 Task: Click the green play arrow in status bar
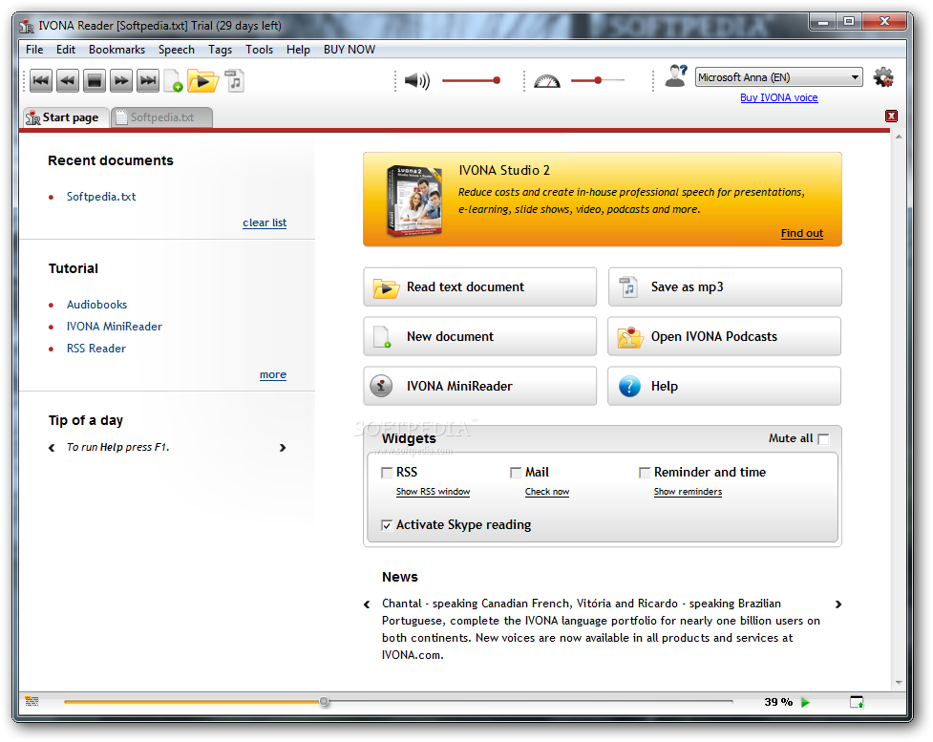(x=805, y=702)
